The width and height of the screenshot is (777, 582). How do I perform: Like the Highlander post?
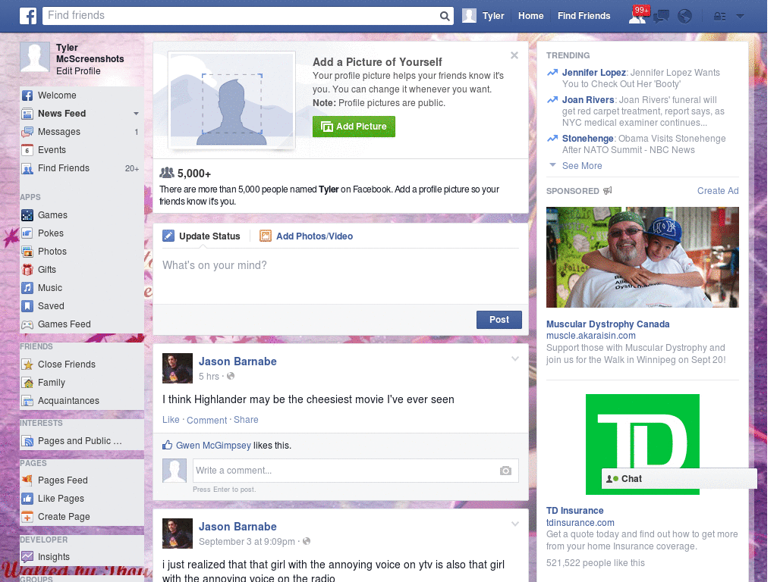pyautogui.click(x=171, y=420)
